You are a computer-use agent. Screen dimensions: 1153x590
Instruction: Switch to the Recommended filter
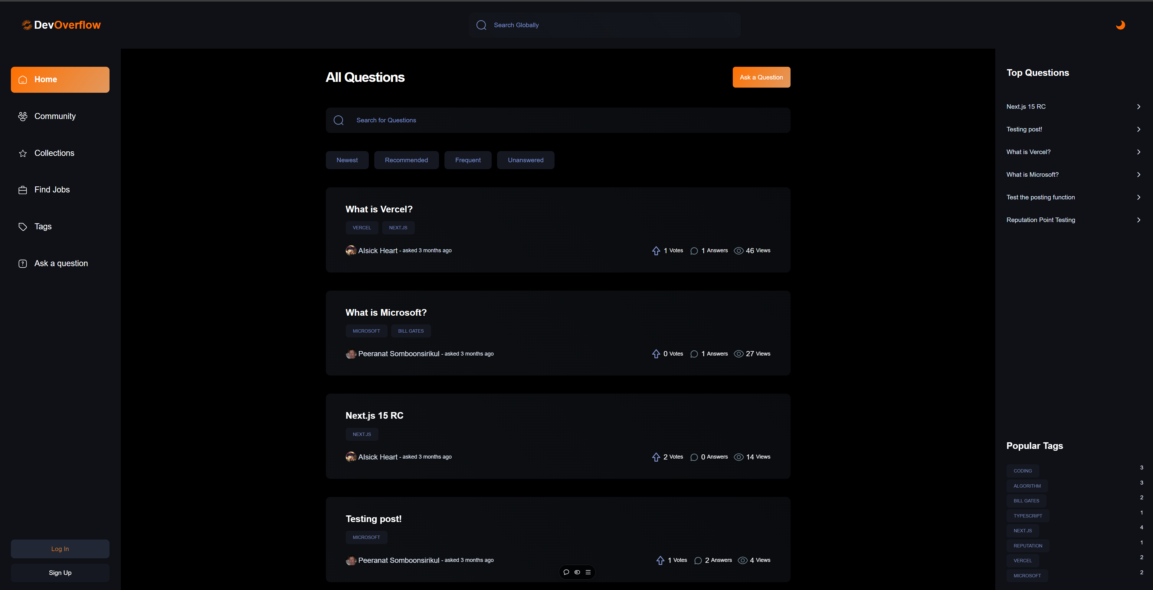[x=406, y=160]
